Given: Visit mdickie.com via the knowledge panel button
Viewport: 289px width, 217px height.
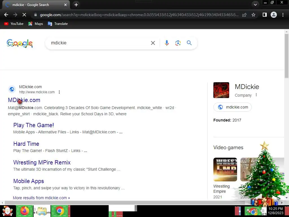Looking at the screenshot, I should 233,107.
